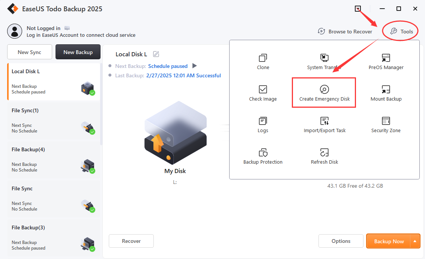The image size is (425, 259).
Task: Open Security Zone
Action: point(386,125)
